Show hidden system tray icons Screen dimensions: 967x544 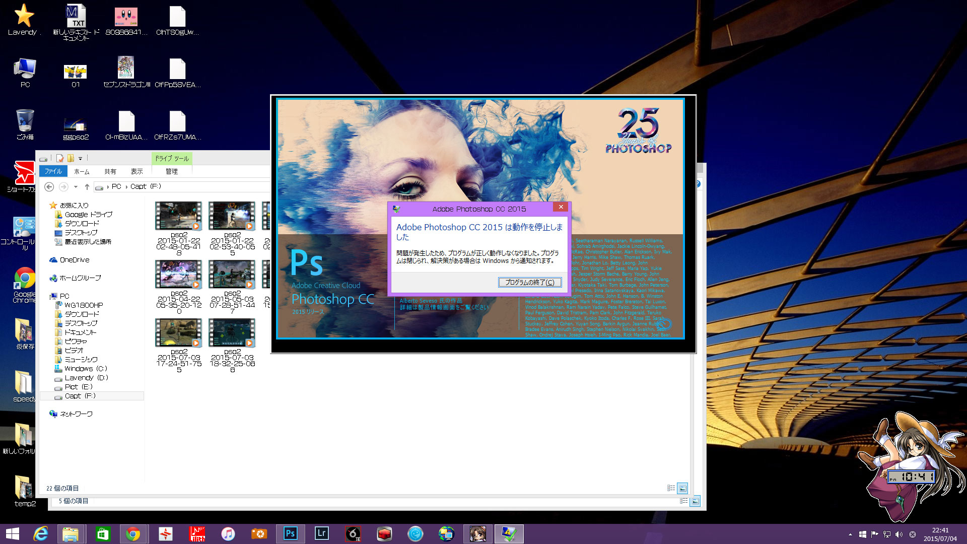[850, 534]
